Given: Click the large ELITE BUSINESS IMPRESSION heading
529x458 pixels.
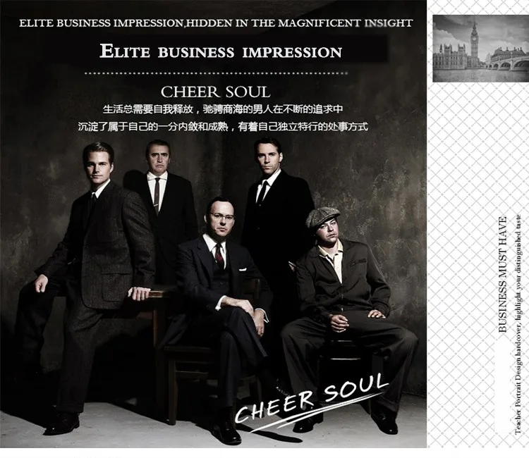Looking at the screenshot, I should [x=221, y=51].
